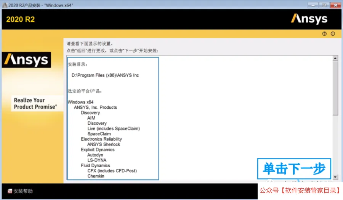Click the 安装目录 label
343x200 pixels.
click(77, 64)
